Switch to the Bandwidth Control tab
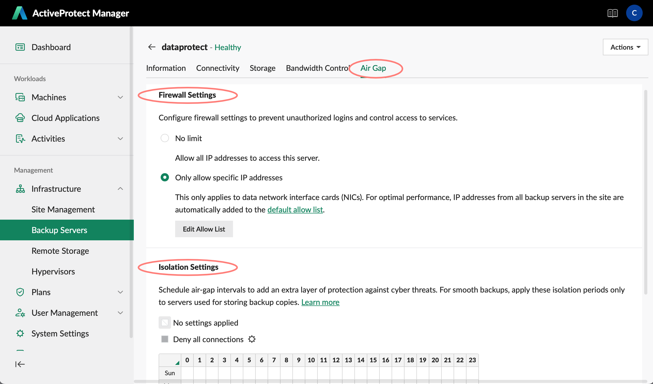Image resolution: width=653 pixels, height=384 pixels. [x=318, y=68]
